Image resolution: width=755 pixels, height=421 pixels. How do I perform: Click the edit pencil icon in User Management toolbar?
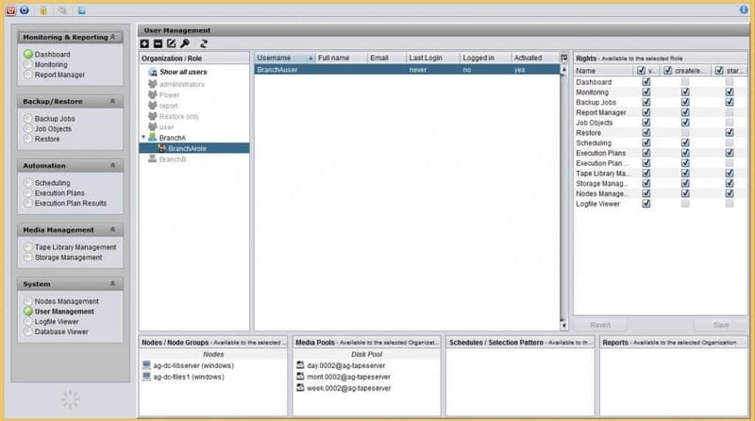(x=171, y=43)
